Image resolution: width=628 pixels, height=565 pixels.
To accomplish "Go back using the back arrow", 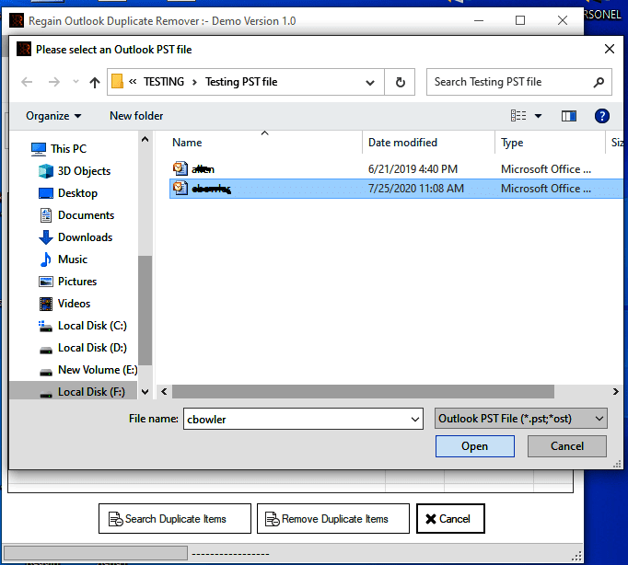I will click(27, 82).
